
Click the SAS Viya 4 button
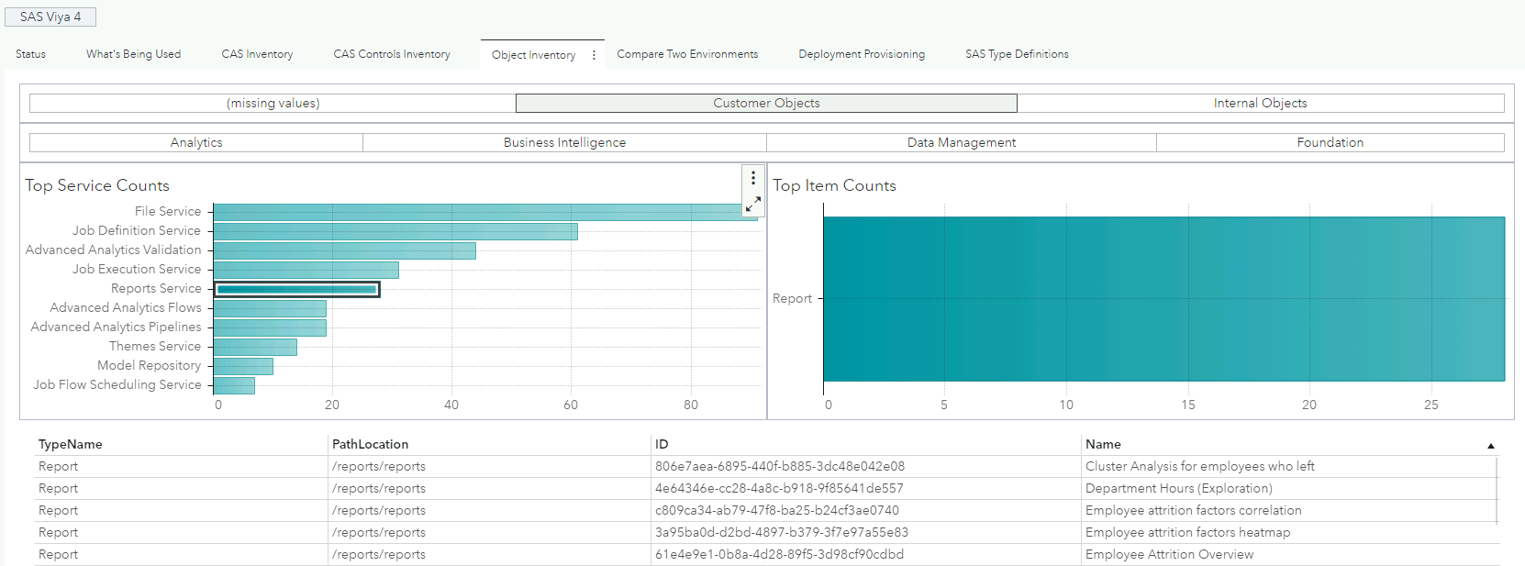click(x=50, y=17)
